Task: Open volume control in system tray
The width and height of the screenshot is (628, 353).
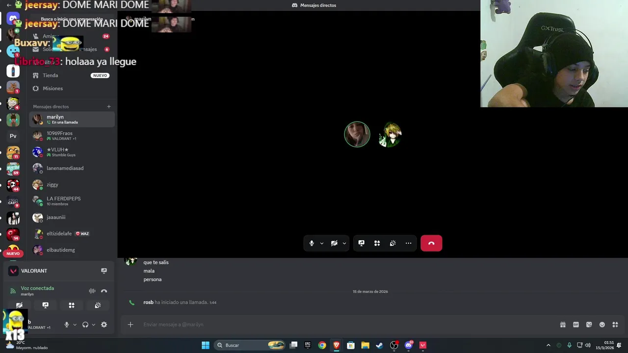Action: 588,345
